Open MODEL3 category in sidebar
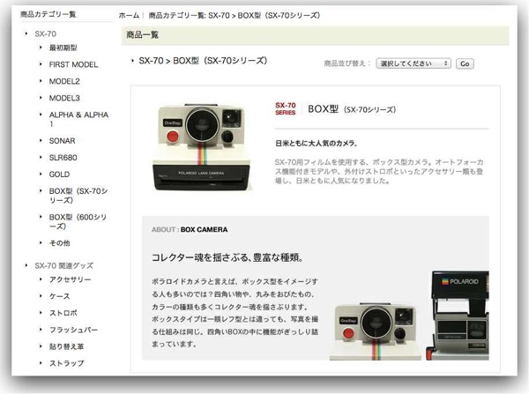 [64, 98]
